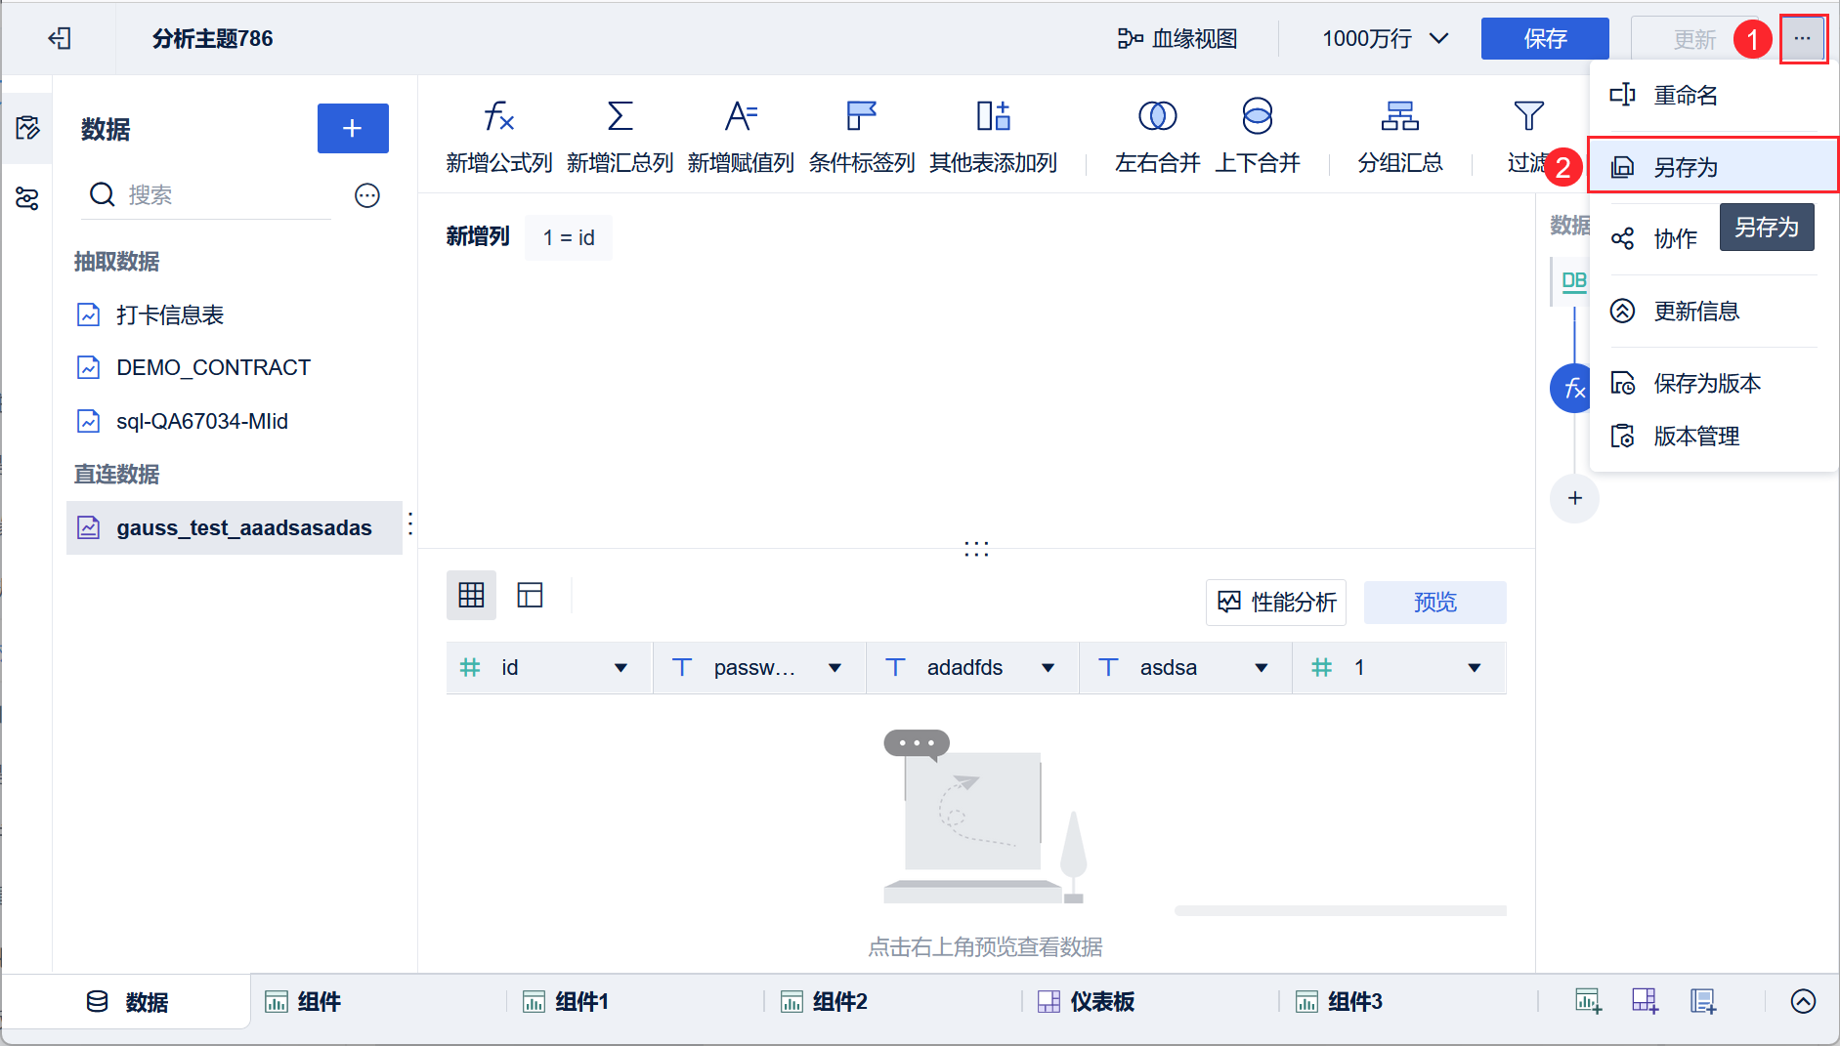1840x1046 pixels.
Task: Click the 性能分析 button
Action: (1276, 602)
